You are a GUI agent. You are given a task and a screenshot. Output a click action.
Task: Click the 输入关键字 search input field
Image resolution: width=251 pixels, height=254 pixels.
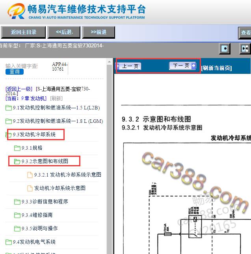pos(22,66)
